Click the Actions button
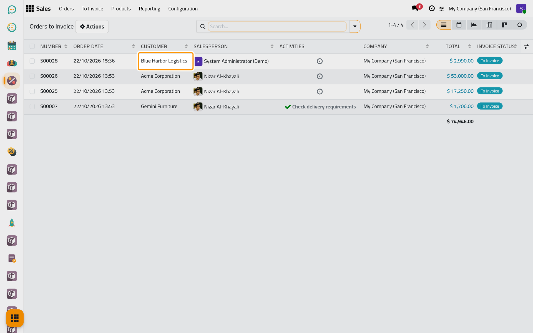 pos(92,27)
